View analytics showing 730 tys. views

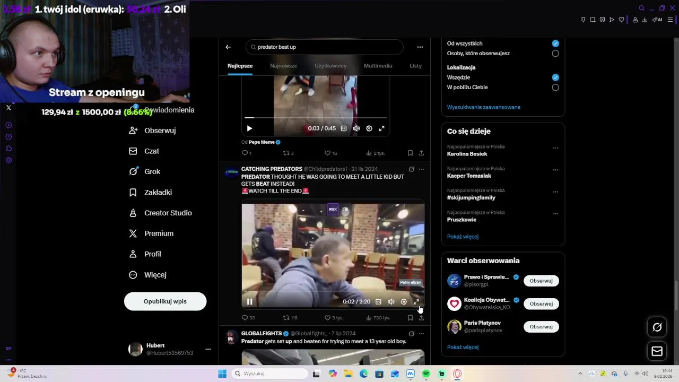378,318
